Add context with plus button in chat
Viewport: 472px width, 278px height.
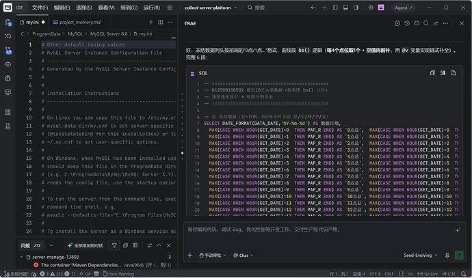pos(190,255)
